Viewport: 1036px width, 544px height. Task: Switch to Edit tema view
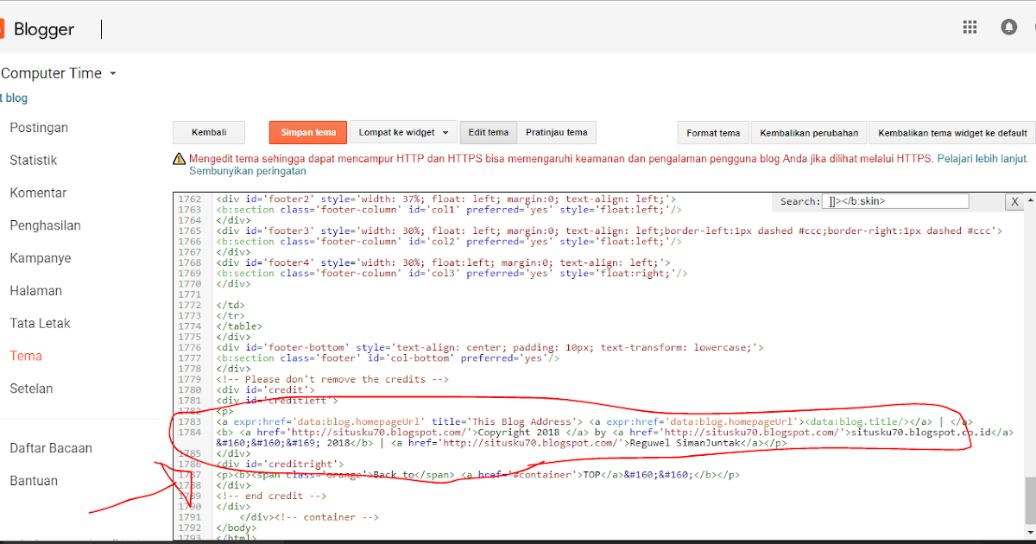(488, 132)
